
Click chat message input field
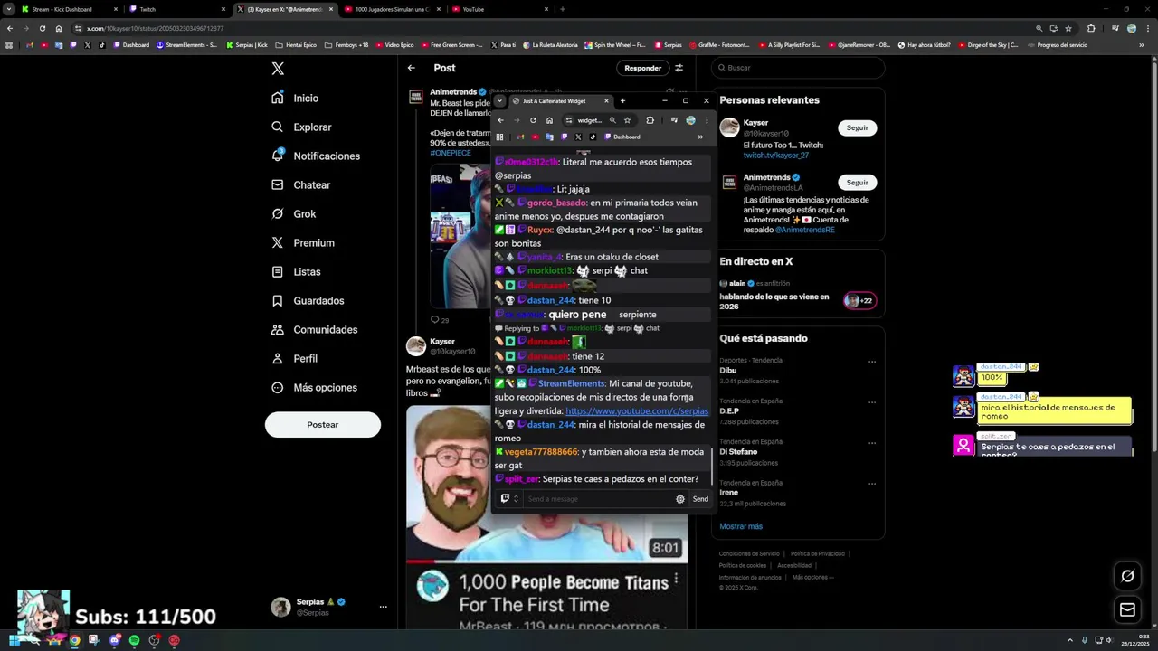597,499
